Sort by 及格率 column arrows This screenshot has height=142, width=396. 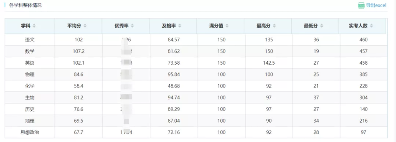[179, 26]
